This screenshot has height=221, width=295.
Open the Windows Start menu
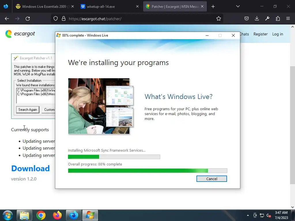(x=8, y=215)
